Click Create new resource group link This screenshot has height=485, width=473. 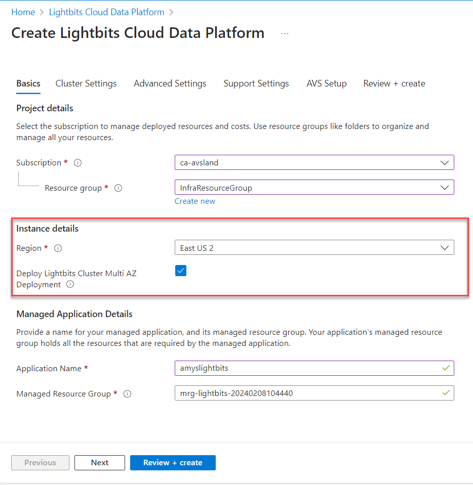coord(195,201)
